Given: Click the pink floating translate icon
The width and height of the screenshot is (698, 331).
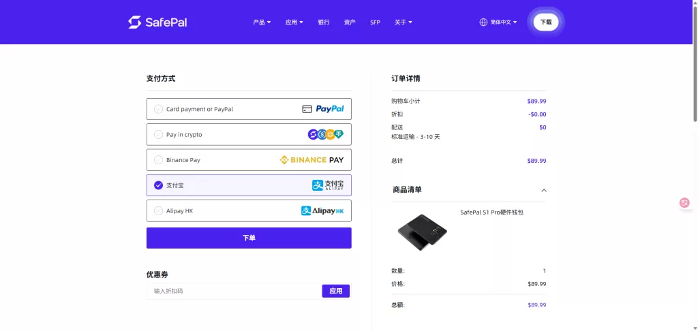Looking at the screenshot, I should point(684,203).
